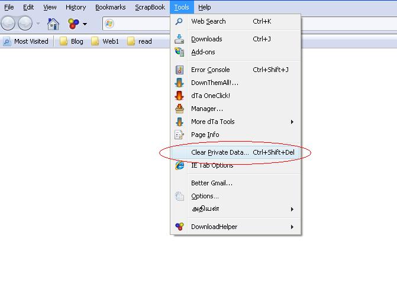Image resolution: width=397 pixels, height=291 pixels.
Task: Click the Forward navigation button
Action: pyautogui.click(x=25, y=23)
